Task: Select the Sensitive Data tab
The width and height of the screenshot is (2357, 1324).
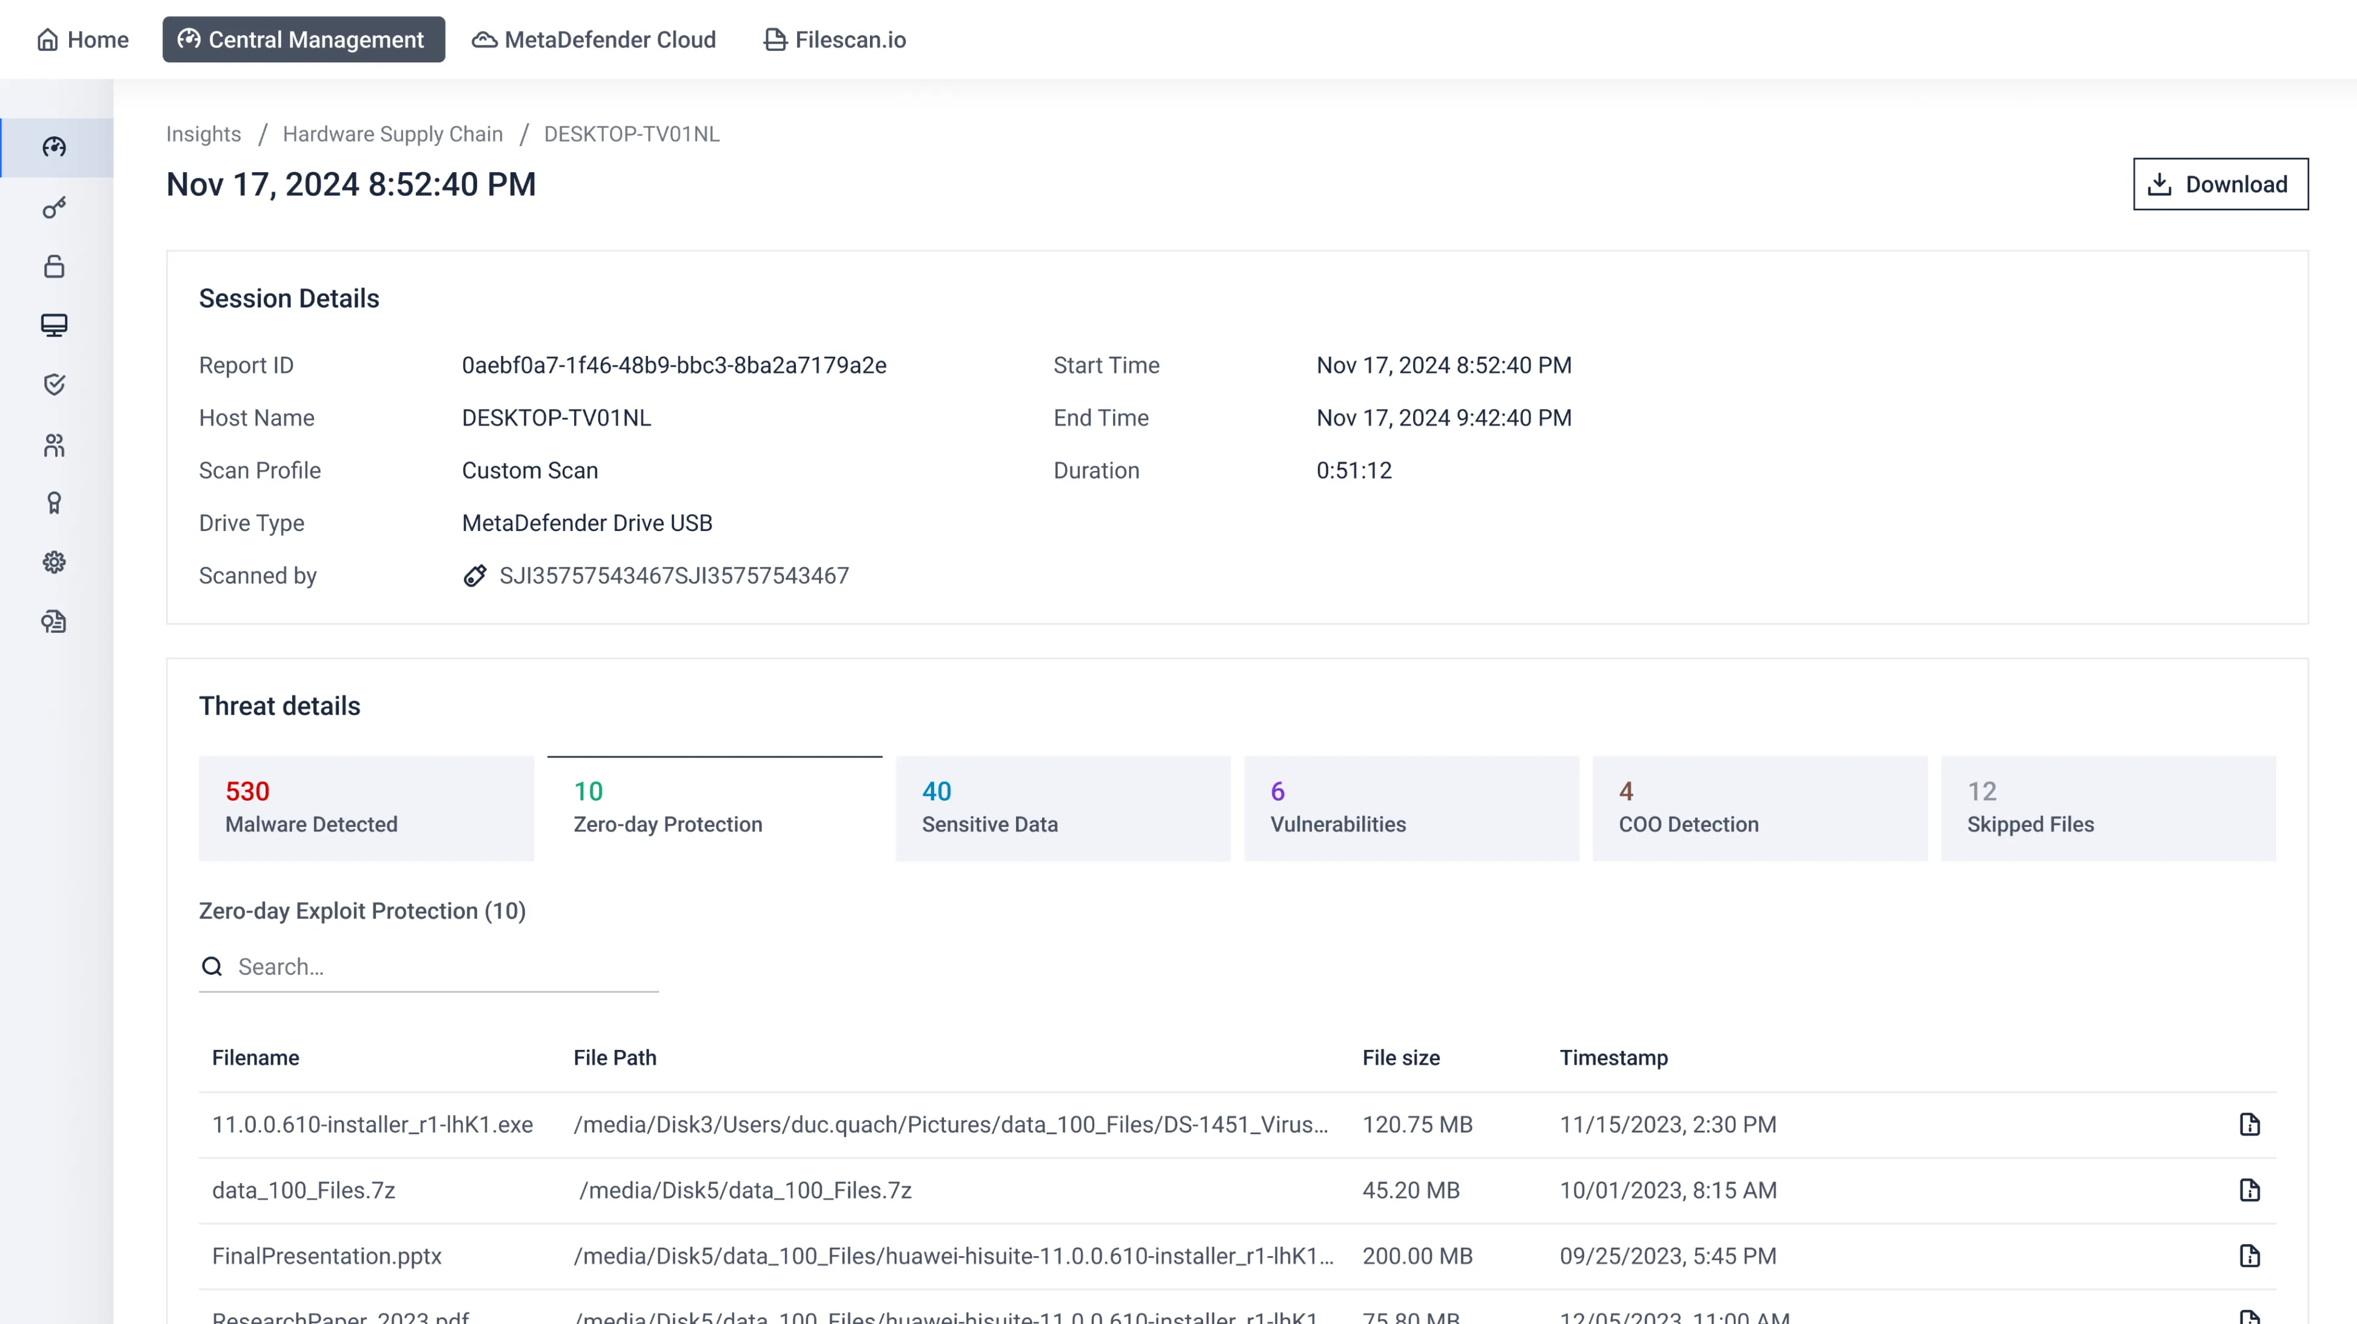Action: click(1062, 808)
